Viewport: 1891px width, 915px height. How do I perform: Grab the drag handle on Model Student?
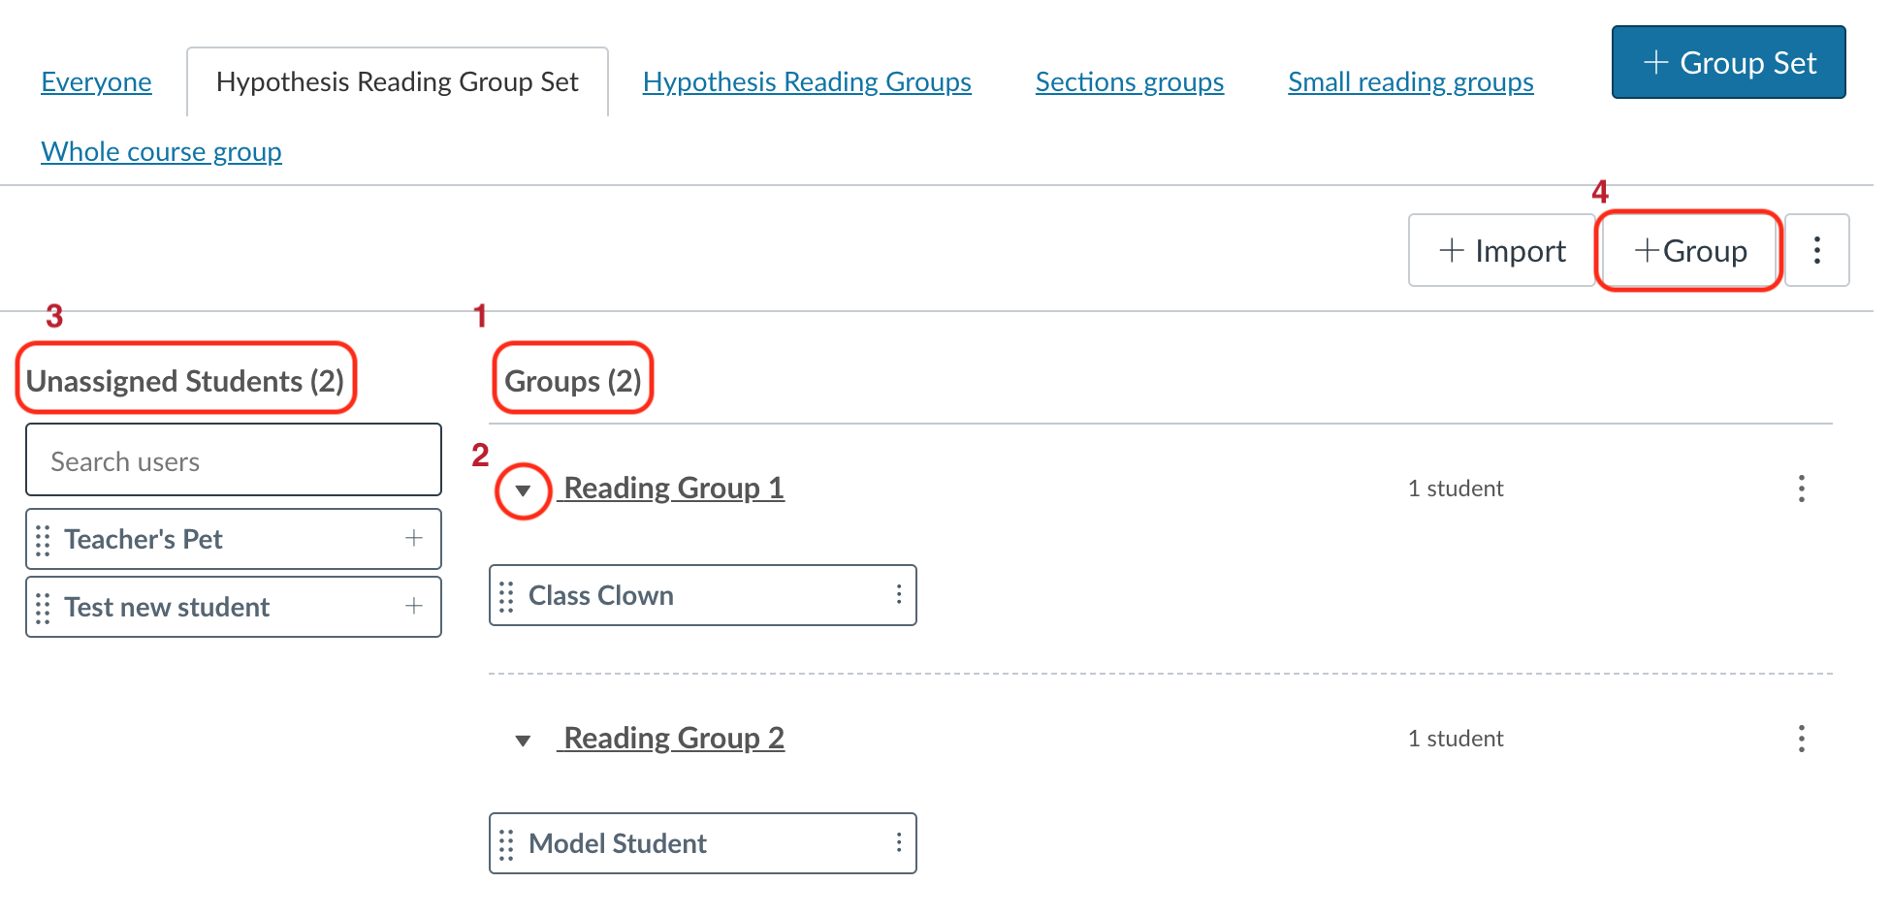pyautogui.click(x=505, y=843)
